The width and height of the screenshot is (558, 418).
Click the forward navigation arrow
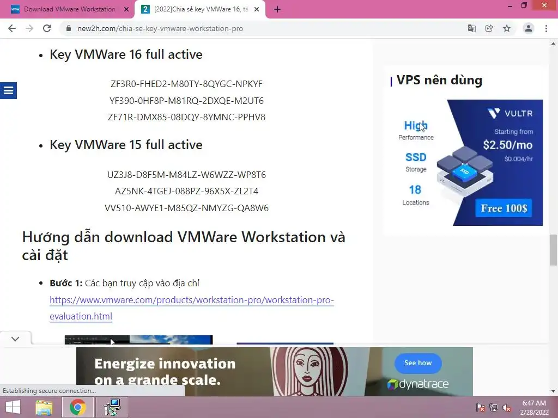(x=29, y=28)
